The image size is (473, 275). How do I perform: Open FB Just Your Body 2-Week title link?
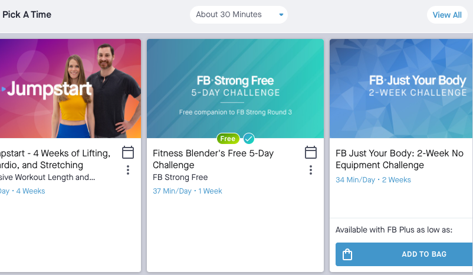tap(399, 159)
